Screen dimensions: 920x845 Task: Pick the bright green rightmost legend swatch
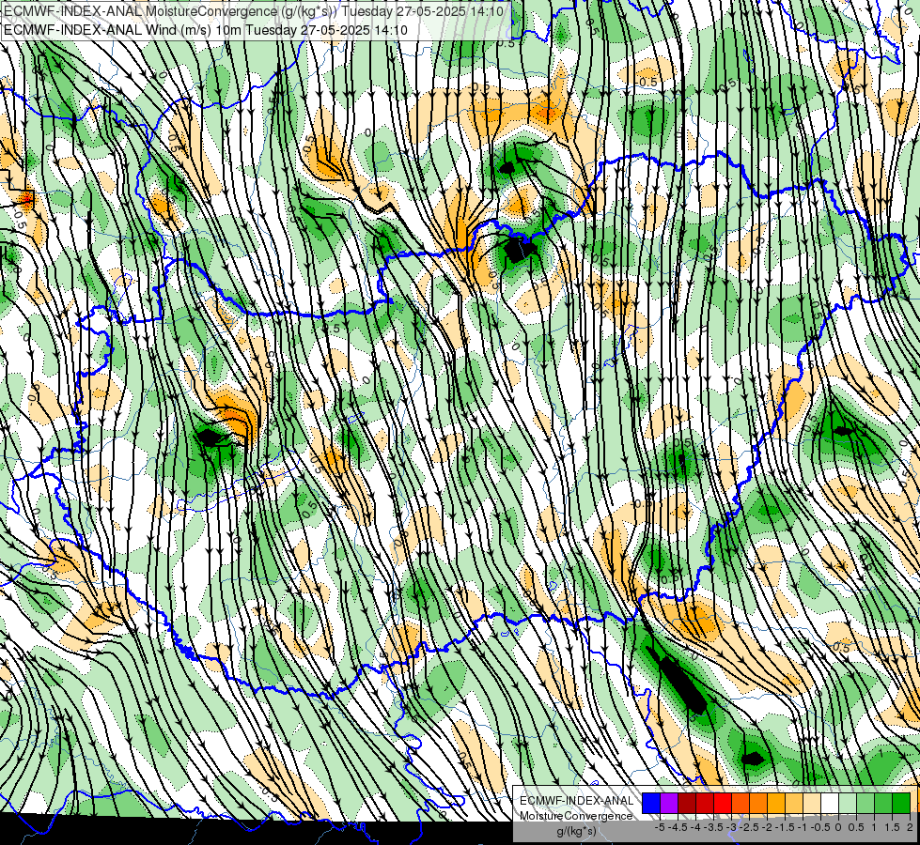point(901,803)
